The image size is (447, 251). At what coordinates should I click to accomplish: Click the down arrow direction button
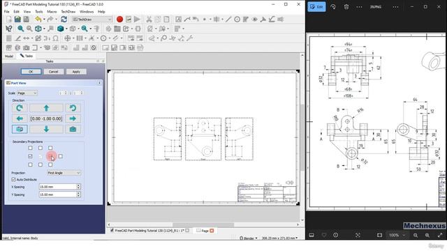click(46, 129)
